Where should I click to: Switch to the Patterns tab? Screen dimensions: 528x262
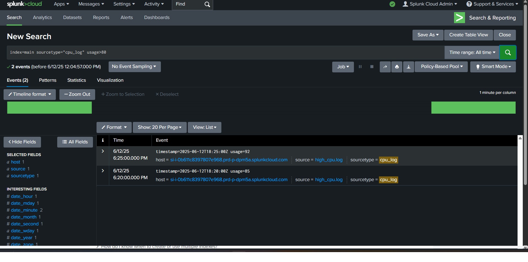[x=48, y=80]
